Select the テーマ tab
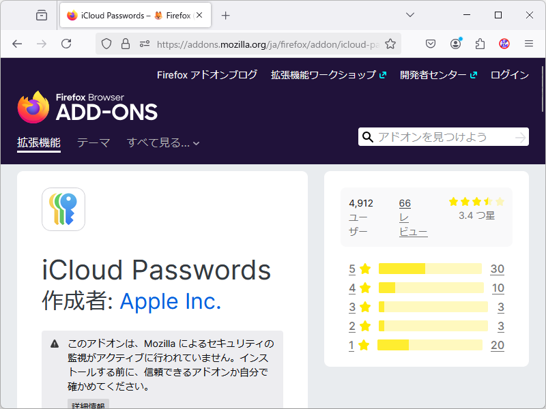Viewport: 546px width, 409px height. coord(94,142)
